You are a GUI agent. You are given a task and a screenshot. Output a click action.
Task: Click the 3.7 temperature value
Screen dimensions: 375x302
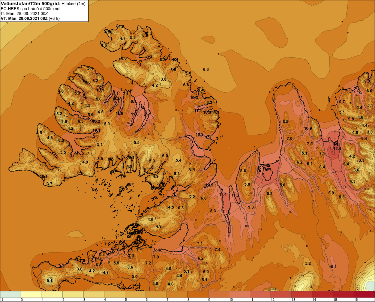[49, 184]
